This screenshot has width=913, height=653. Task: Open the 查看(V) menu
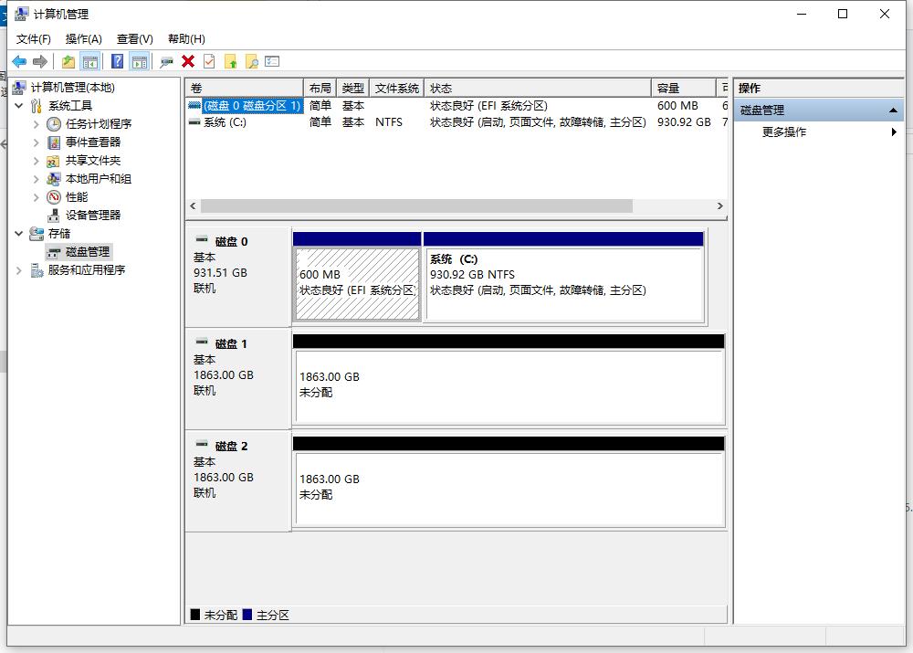[134, 39]
